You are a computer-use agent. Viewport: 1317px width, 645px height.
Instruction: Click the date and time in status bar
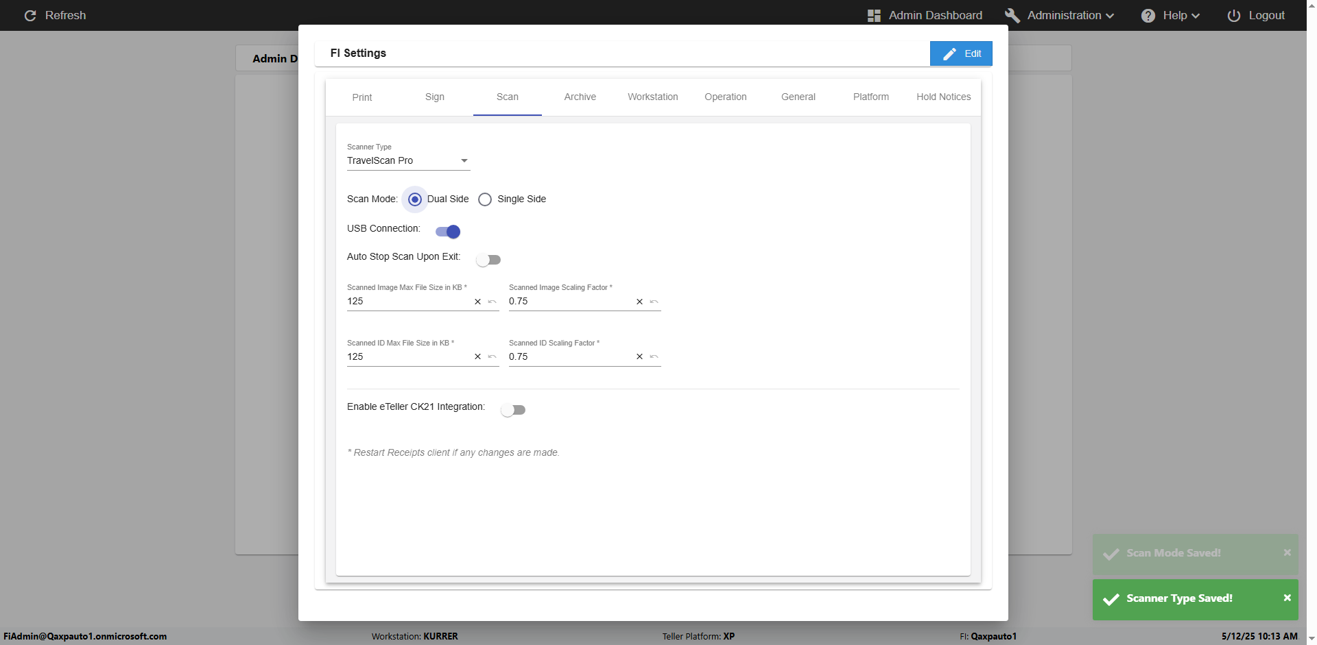pos(1259,637)
